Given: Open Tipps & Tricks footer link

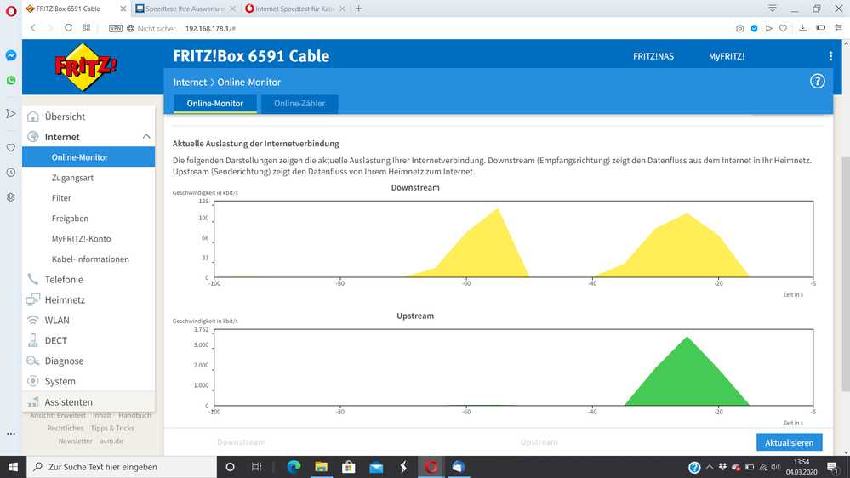Looking at the screenshot, I should point(112,428).
